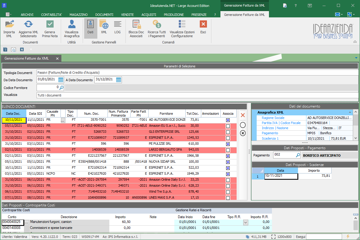Open Visualizza Anagrafica from the ribbon
This screenshot has height=240, width=360.
pos(72,28)
